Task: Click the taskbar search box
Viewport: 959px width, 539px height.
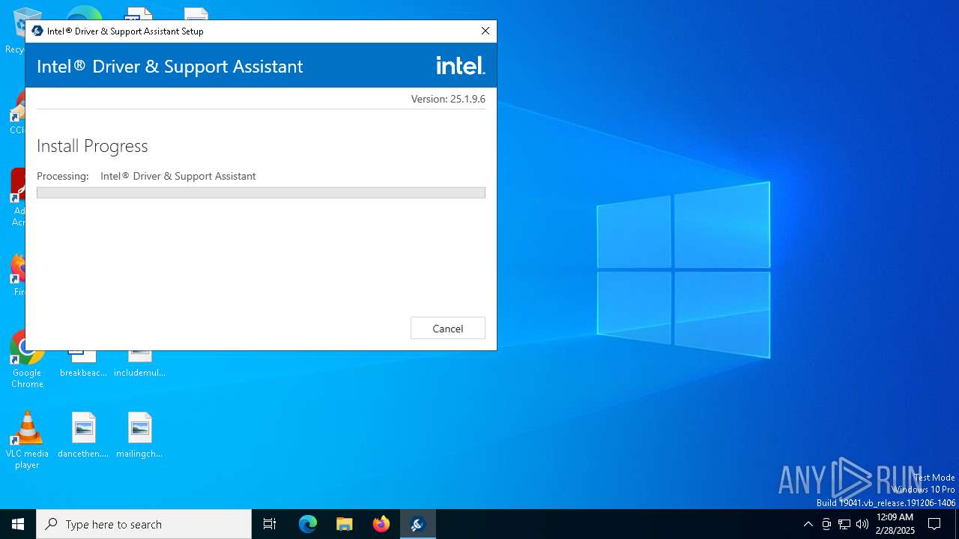Action: click(144, 524)
